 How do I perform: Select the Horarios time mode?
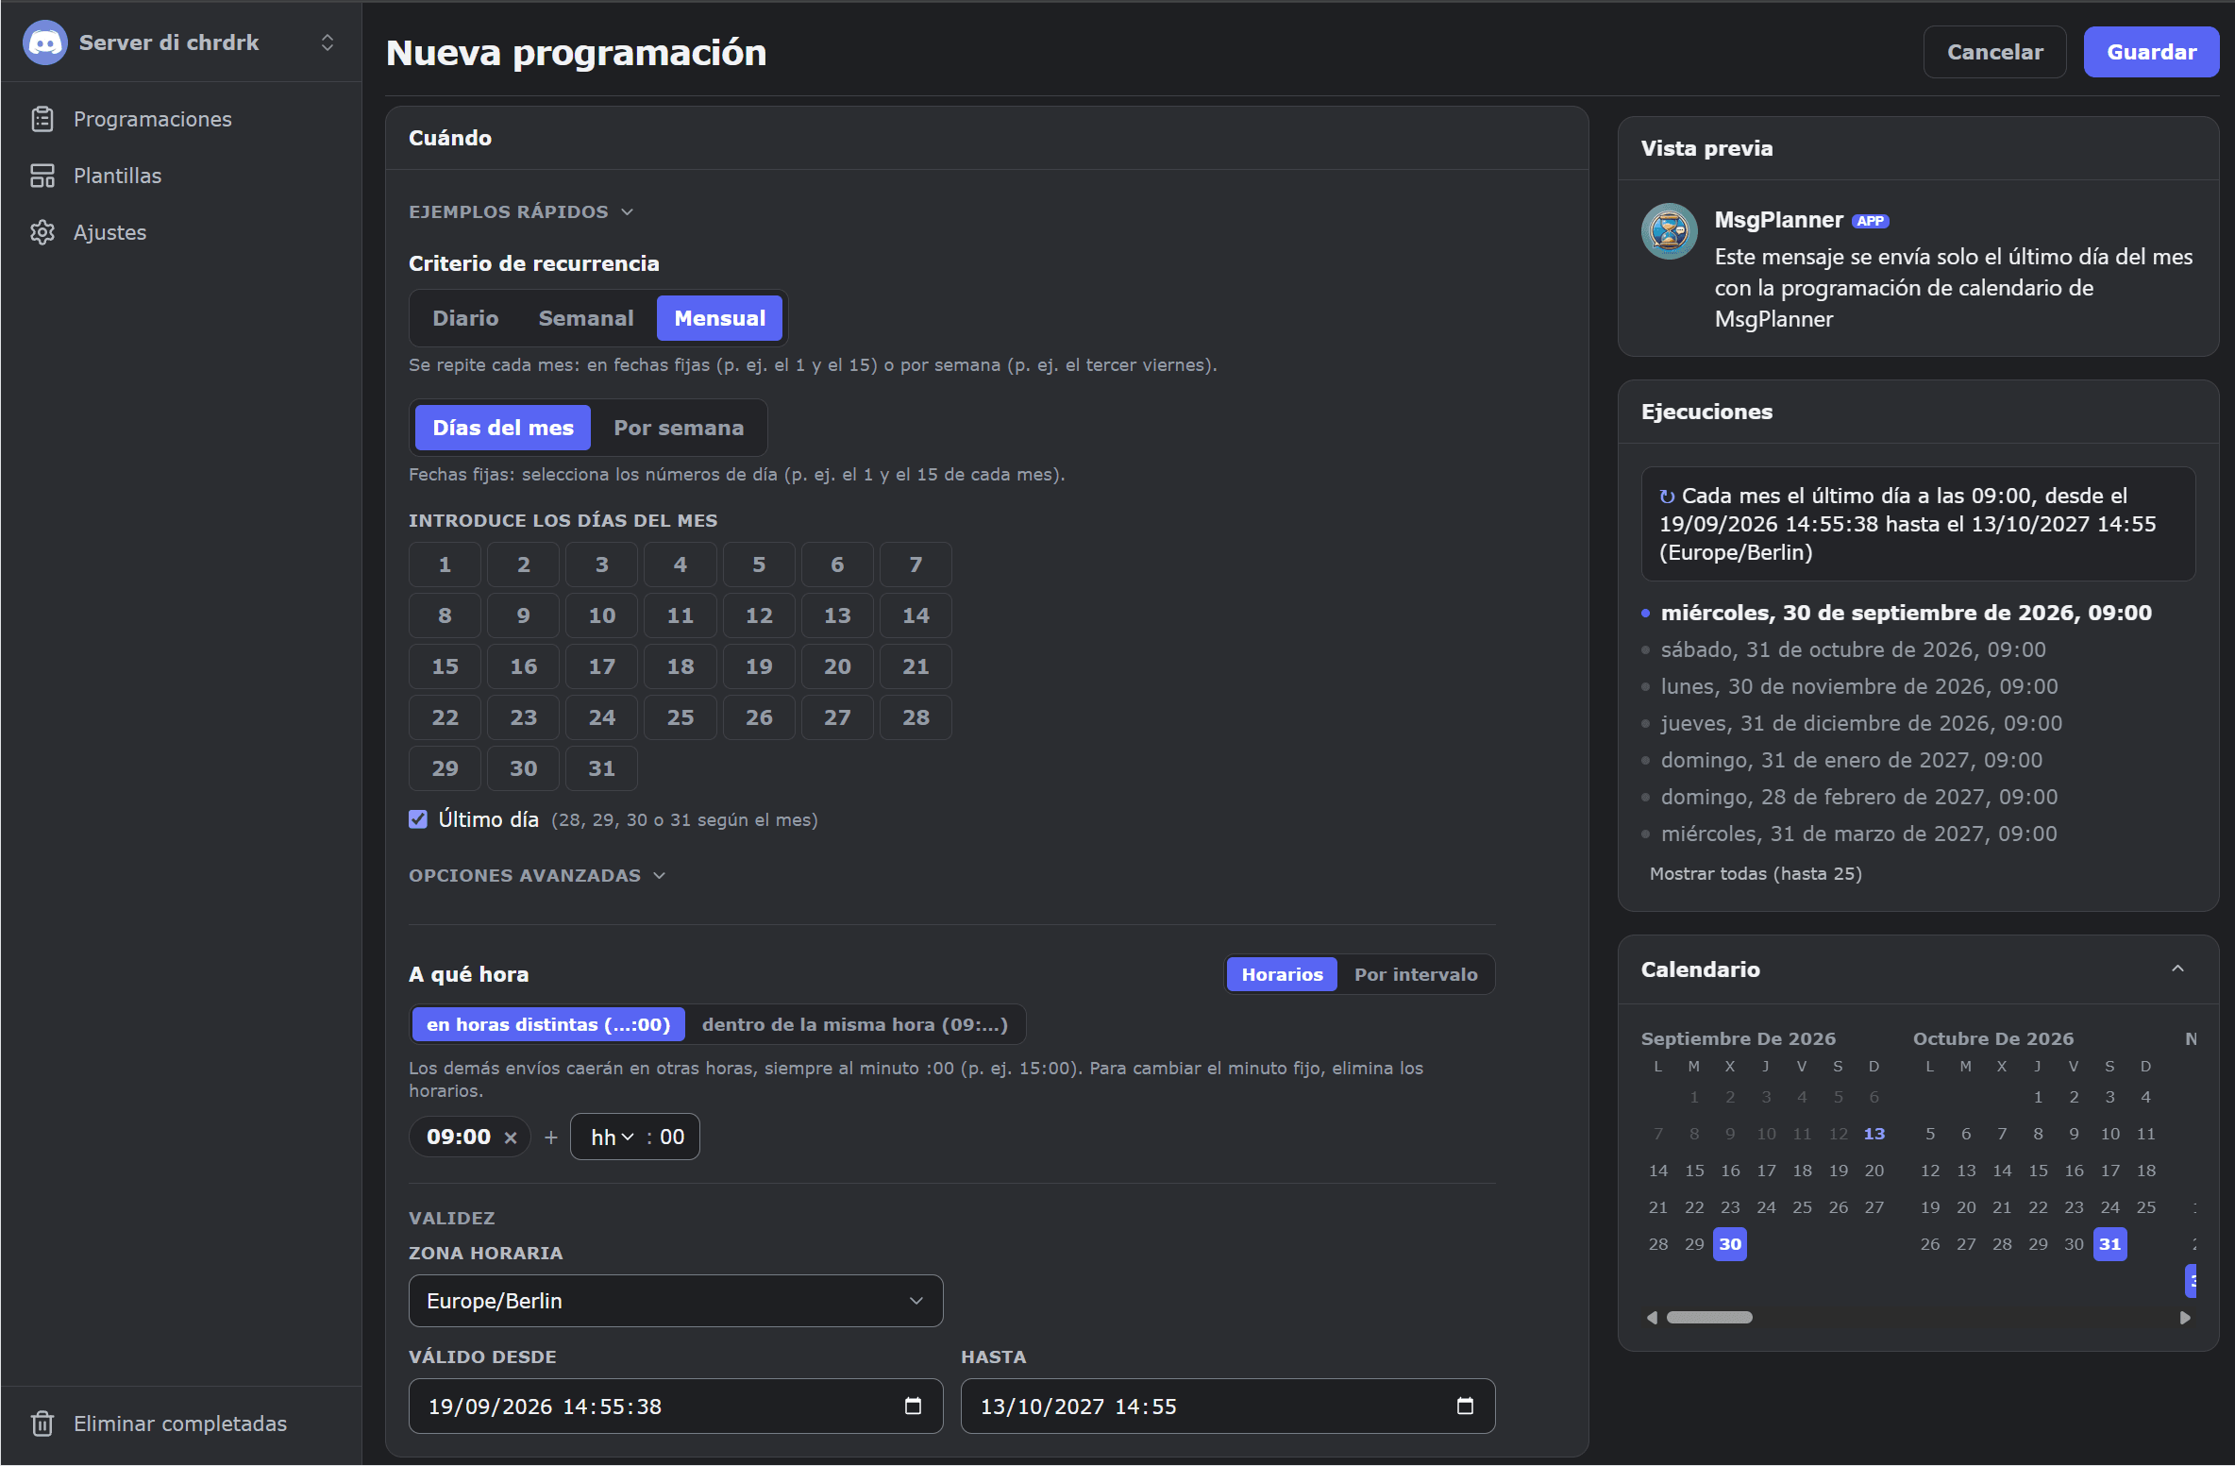1282,974
